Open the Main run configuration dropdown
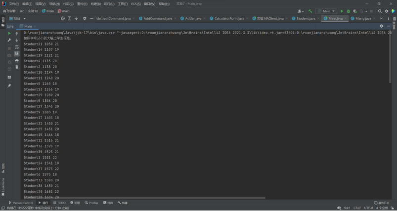 click(x=326, y=11)
